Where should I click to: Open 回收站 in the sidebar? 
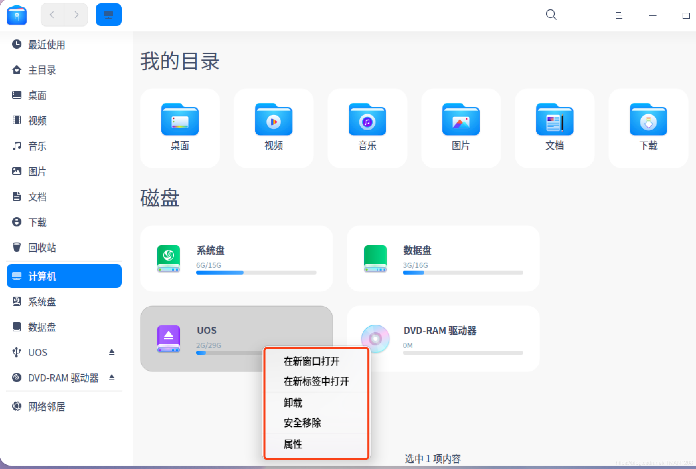coord(42,248)
